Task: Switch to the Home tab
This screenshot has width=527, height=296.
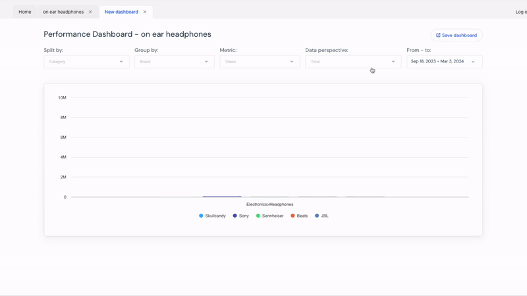Action: click(x=25, y=12)
